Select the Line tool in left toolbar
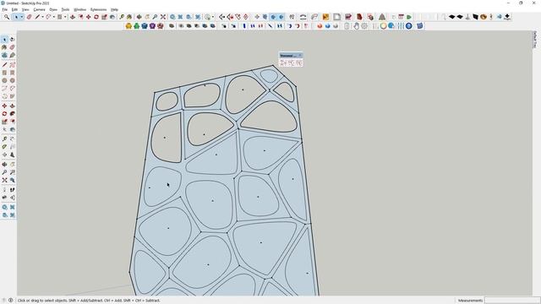Image resolution: width=541 pixels, height=304 pixels. (4, 65)
